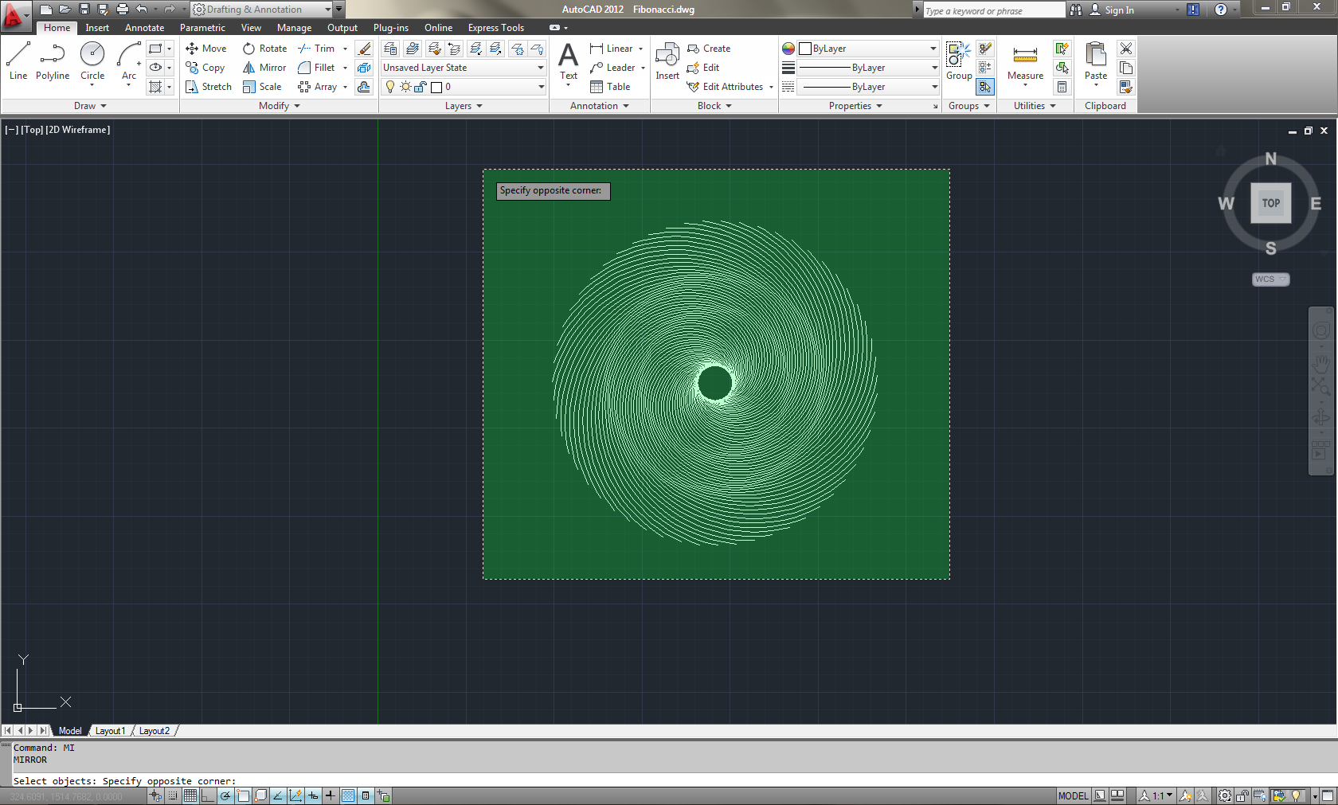1338x805 pixels.
Task: Click Save in quick access toolbar
Action: 84,10
